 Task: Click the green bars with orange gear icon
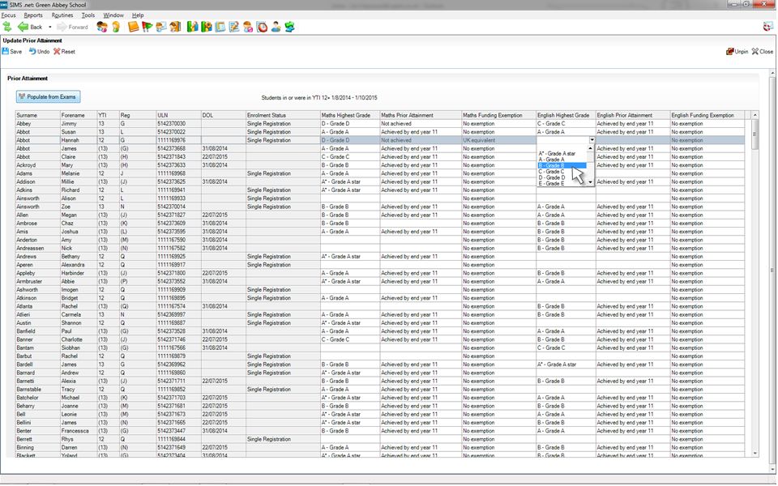(x=207, y=27)
